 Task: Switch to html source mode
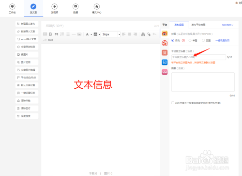pyautogui.click(x=50, y=40)
